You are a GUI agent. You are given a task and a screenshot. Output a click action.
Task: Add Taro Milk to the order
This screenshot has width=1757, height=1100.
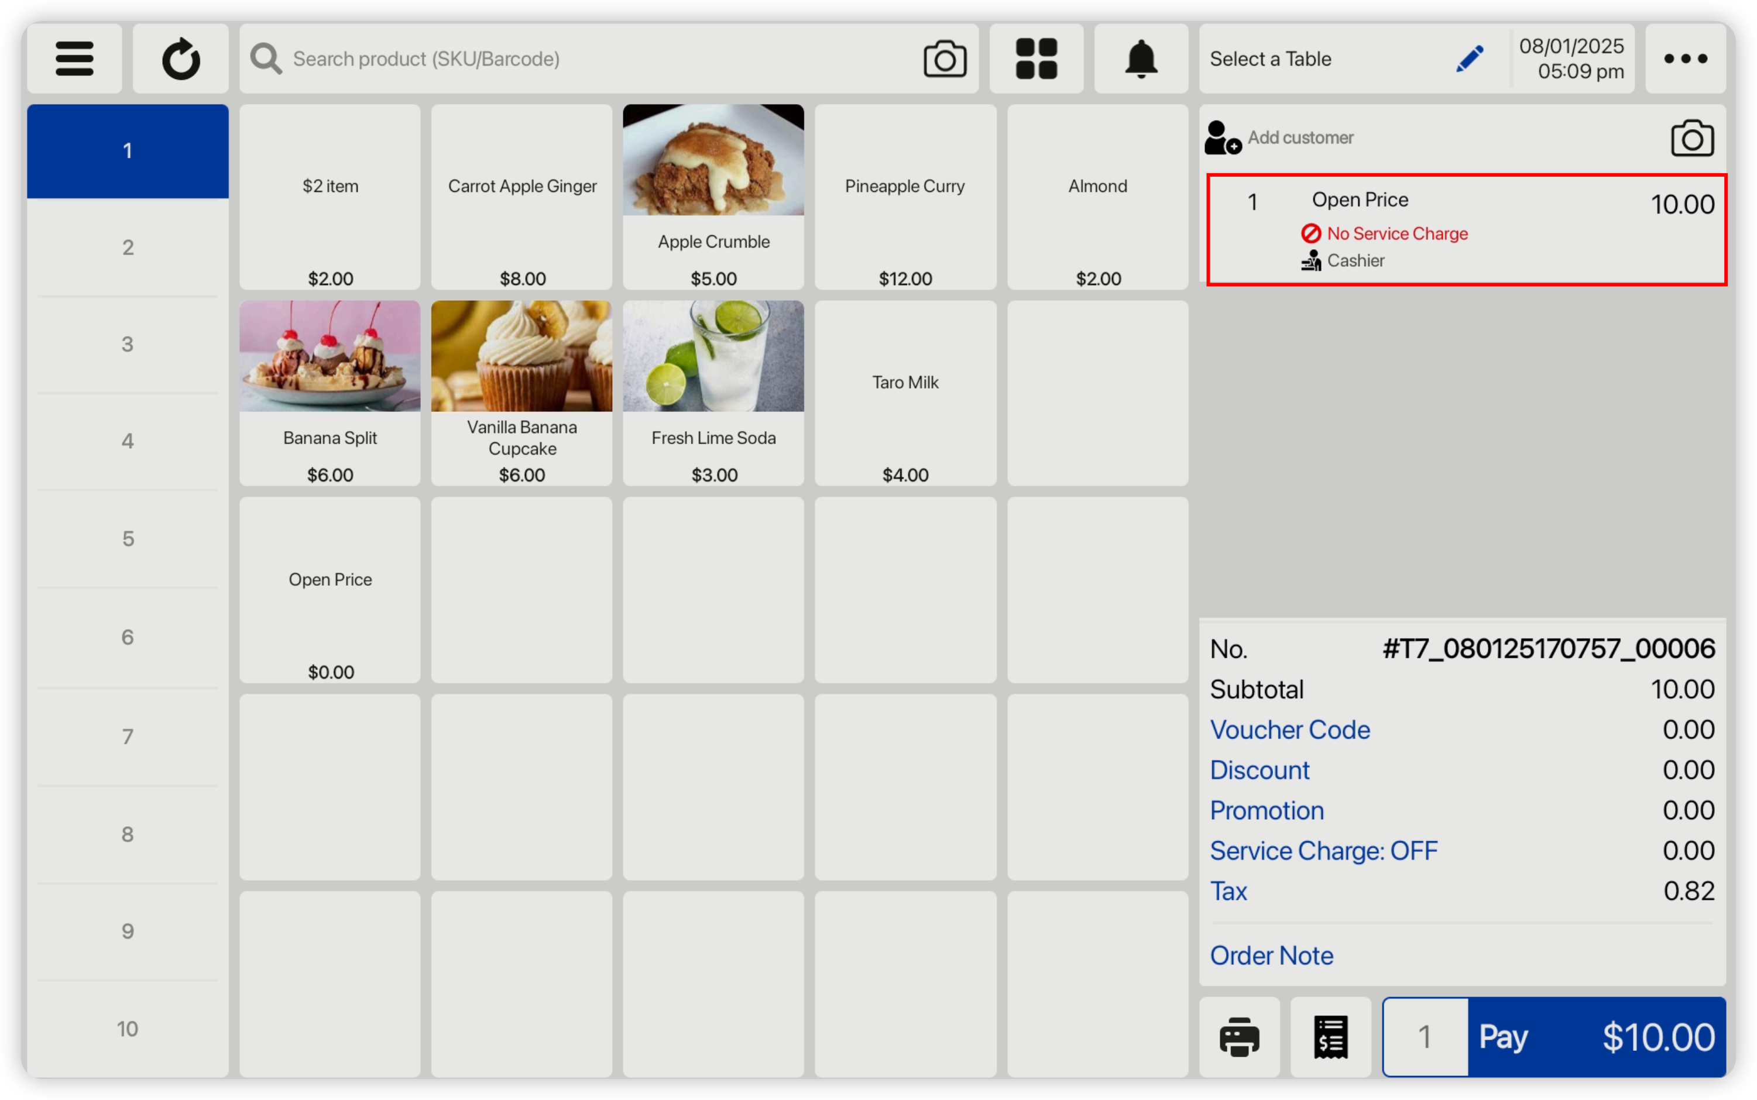click(905, 393)
